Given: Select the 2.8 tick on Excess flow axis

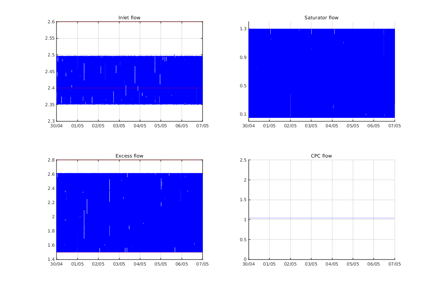Looking at the screenshot, I should point(51,160).
